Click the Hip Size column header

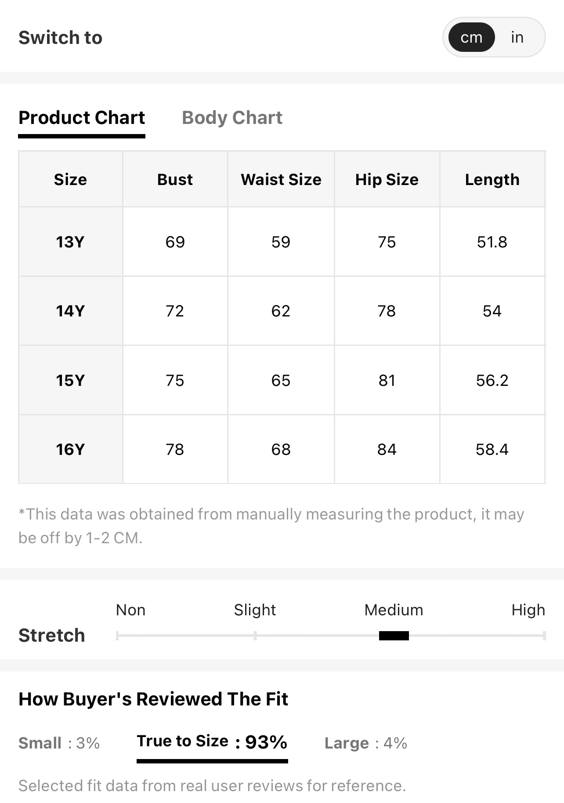(387, 179)
